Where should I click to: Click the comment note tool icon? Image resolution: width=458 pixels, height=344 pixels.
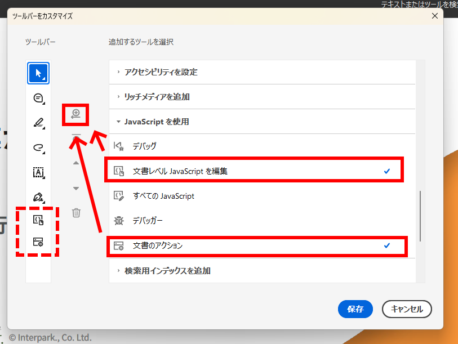pos(38,98)
